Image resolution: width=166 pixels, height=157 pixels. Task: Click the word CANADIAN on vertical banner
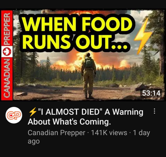(7, 78)
